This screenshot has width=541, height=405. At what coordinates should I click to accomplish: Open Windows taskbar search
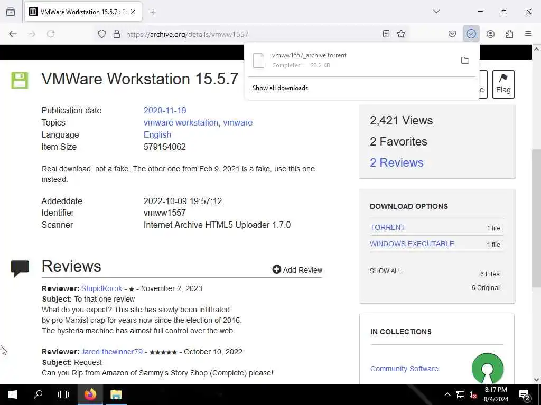point(38,394)
